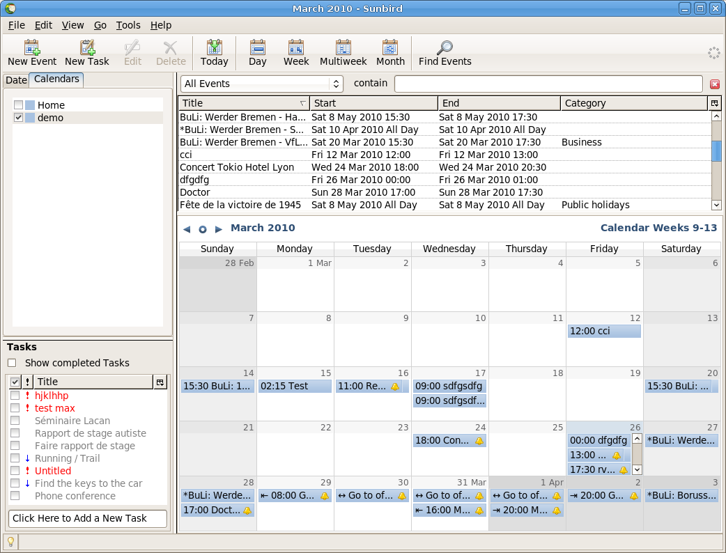Switch to Multiweek view icon
Image resolution: width=726 pixels, height=553 pixels.
343,47
